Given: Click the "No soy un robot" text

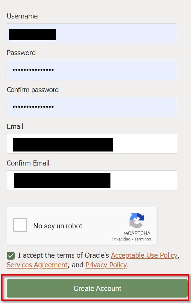Looking at the screenshot, I should (58, 226).
